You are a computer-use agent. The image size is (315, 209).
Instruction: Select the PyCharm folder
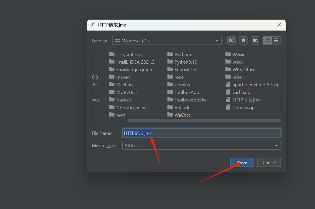(x=180, y=54)
